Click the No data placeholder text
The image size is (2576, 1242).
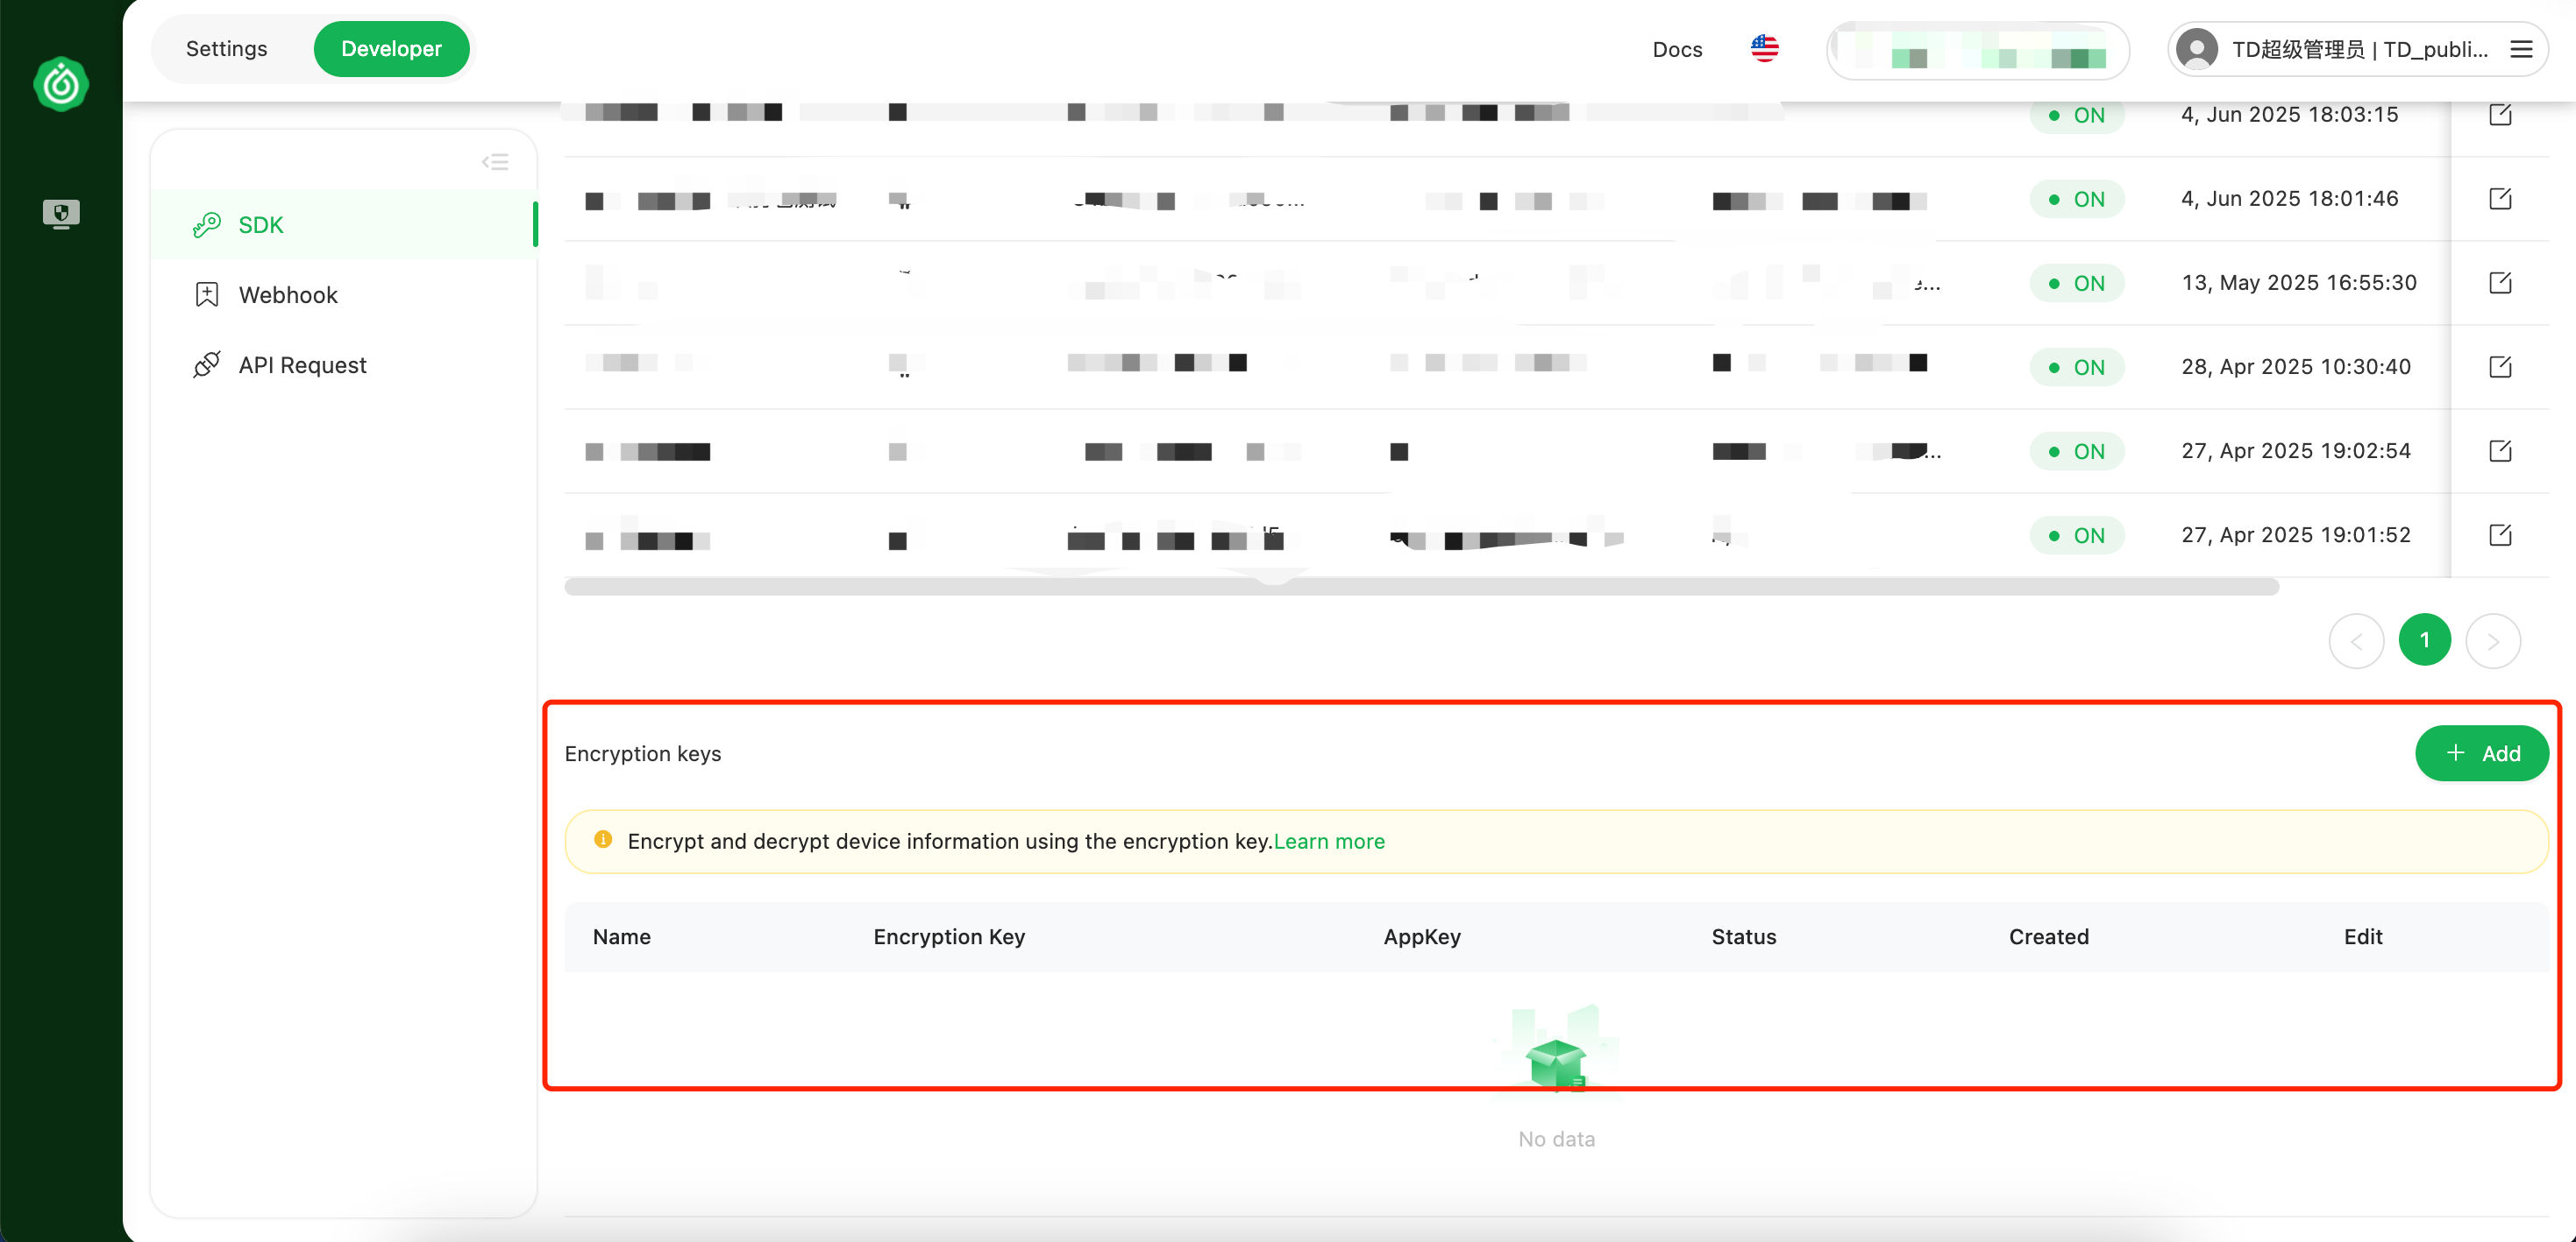(x=1556, y=1139)
